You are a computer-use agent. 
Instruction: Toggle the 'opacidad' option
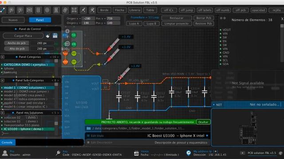(x=258, y=10)
